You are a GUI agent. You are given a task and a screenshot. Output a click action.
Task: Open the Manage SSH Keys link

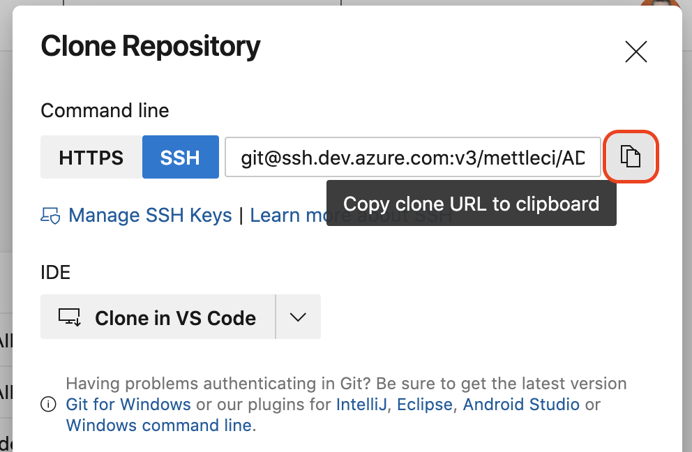coord(150,216)
